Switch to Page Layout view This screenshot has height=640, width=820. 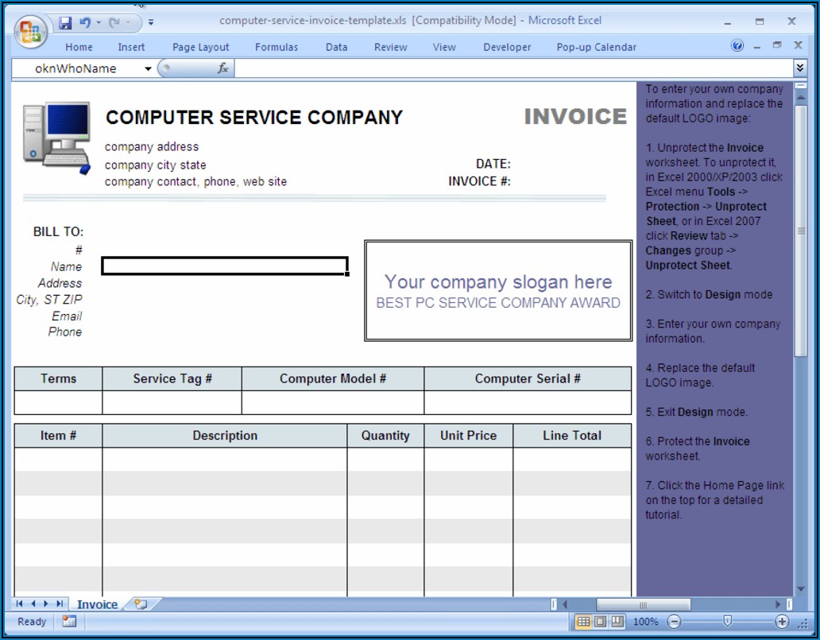(x=600, y=622)
